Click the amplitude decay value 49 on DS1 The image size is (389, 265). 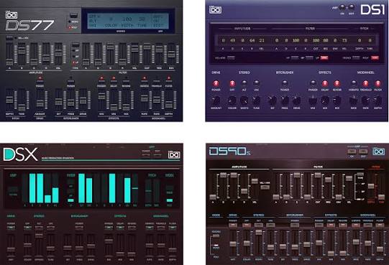pyautogui.click(x=232, y=40)
